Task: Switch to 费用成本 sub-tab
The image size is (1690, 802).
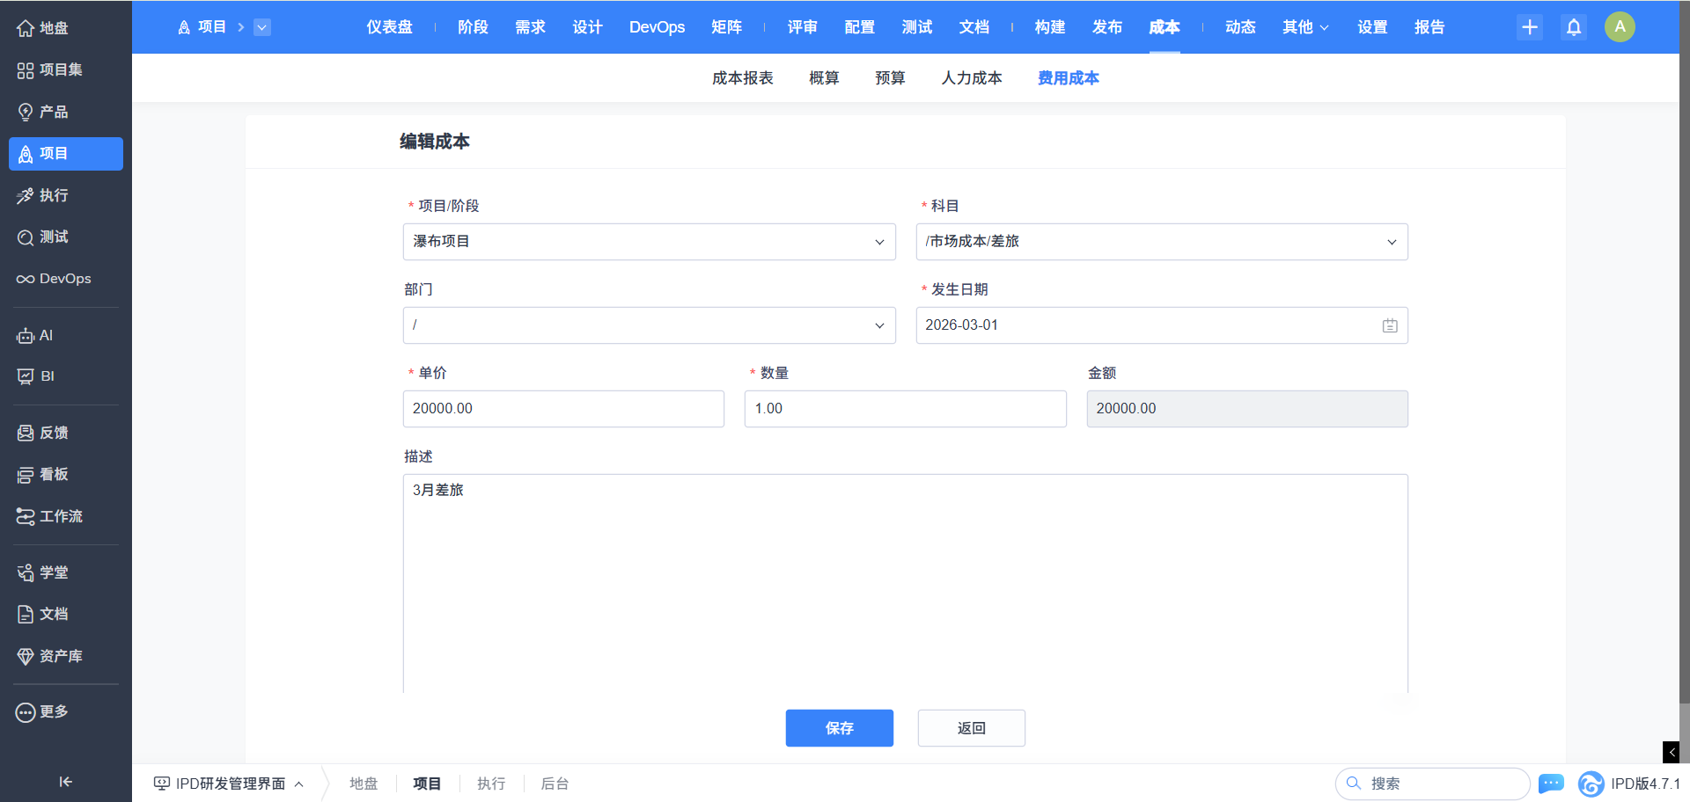Action: point(1069,78)
